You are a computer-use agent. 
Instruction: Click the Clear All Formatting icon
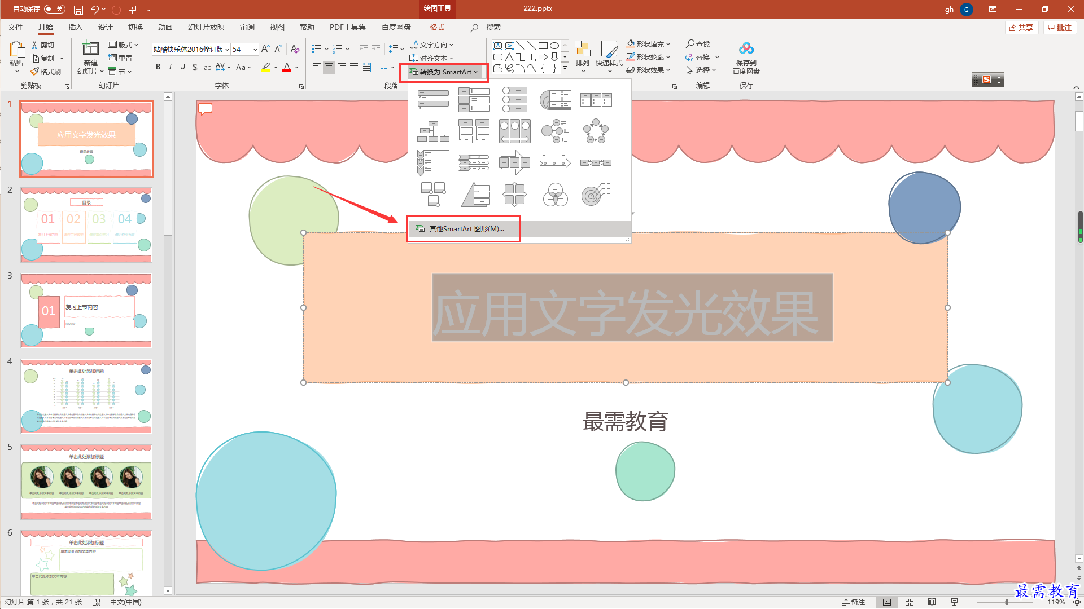(295, 49)
